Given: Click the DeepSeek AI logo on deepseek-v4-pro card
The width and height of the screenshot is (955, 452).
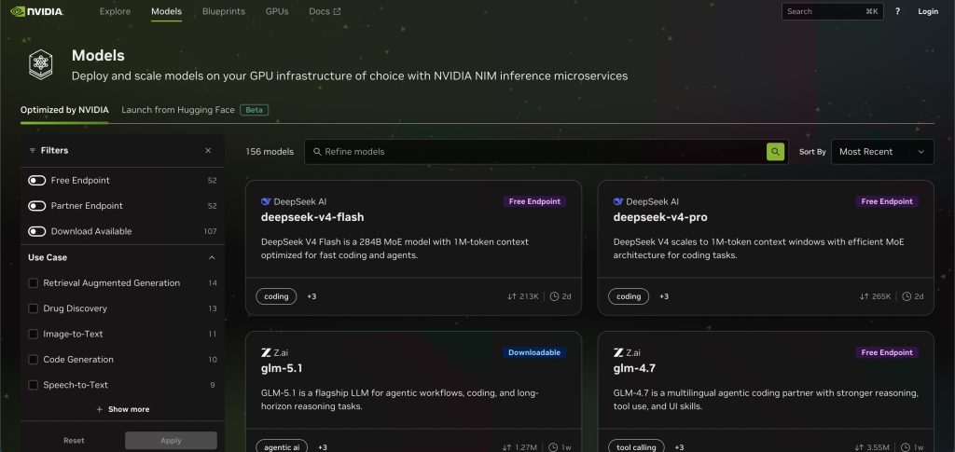Looking at the screenshot, I should (x=618, y=201).
